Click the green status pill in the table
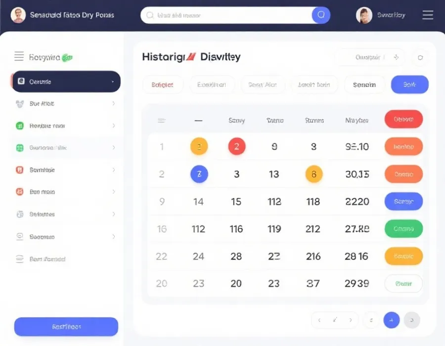The width and height of the screenshot is (445, 346). [x=403, y=229]
